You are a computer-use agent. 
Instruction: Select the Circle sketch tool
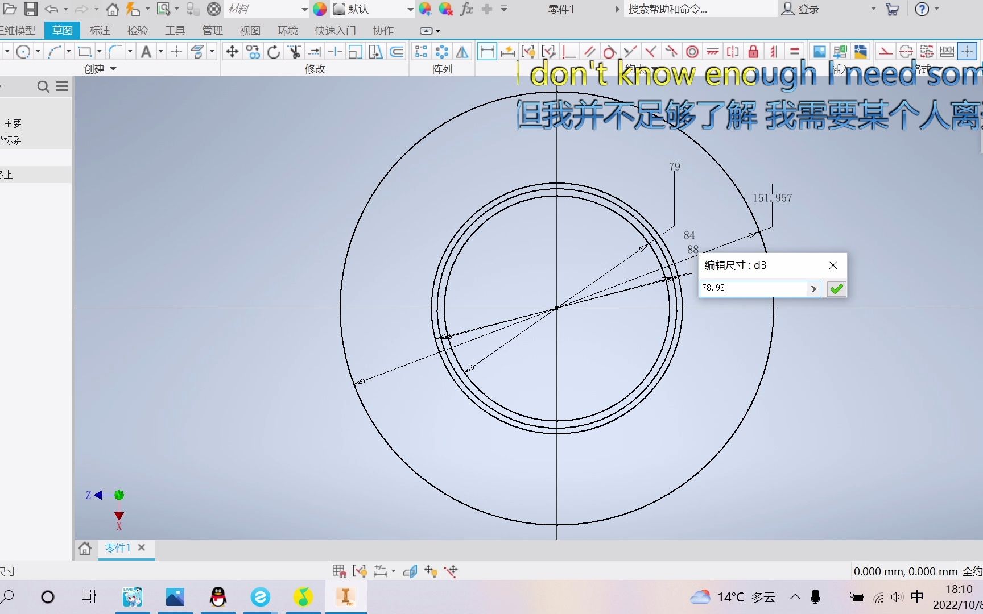pos(23,52)
